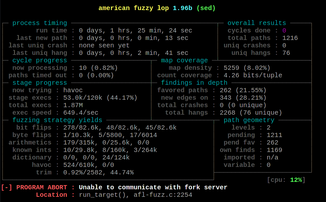Click the title 'american fuzzy lop 1.96b (sed)'
326x202 pixels.
click(157, 8)
